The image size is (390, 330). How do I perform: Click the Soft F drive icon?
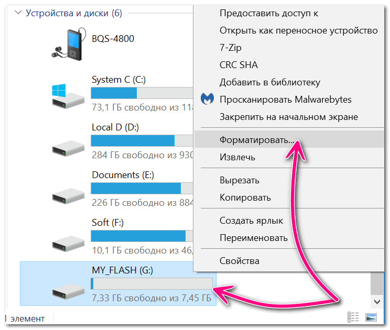pos(68,244)
